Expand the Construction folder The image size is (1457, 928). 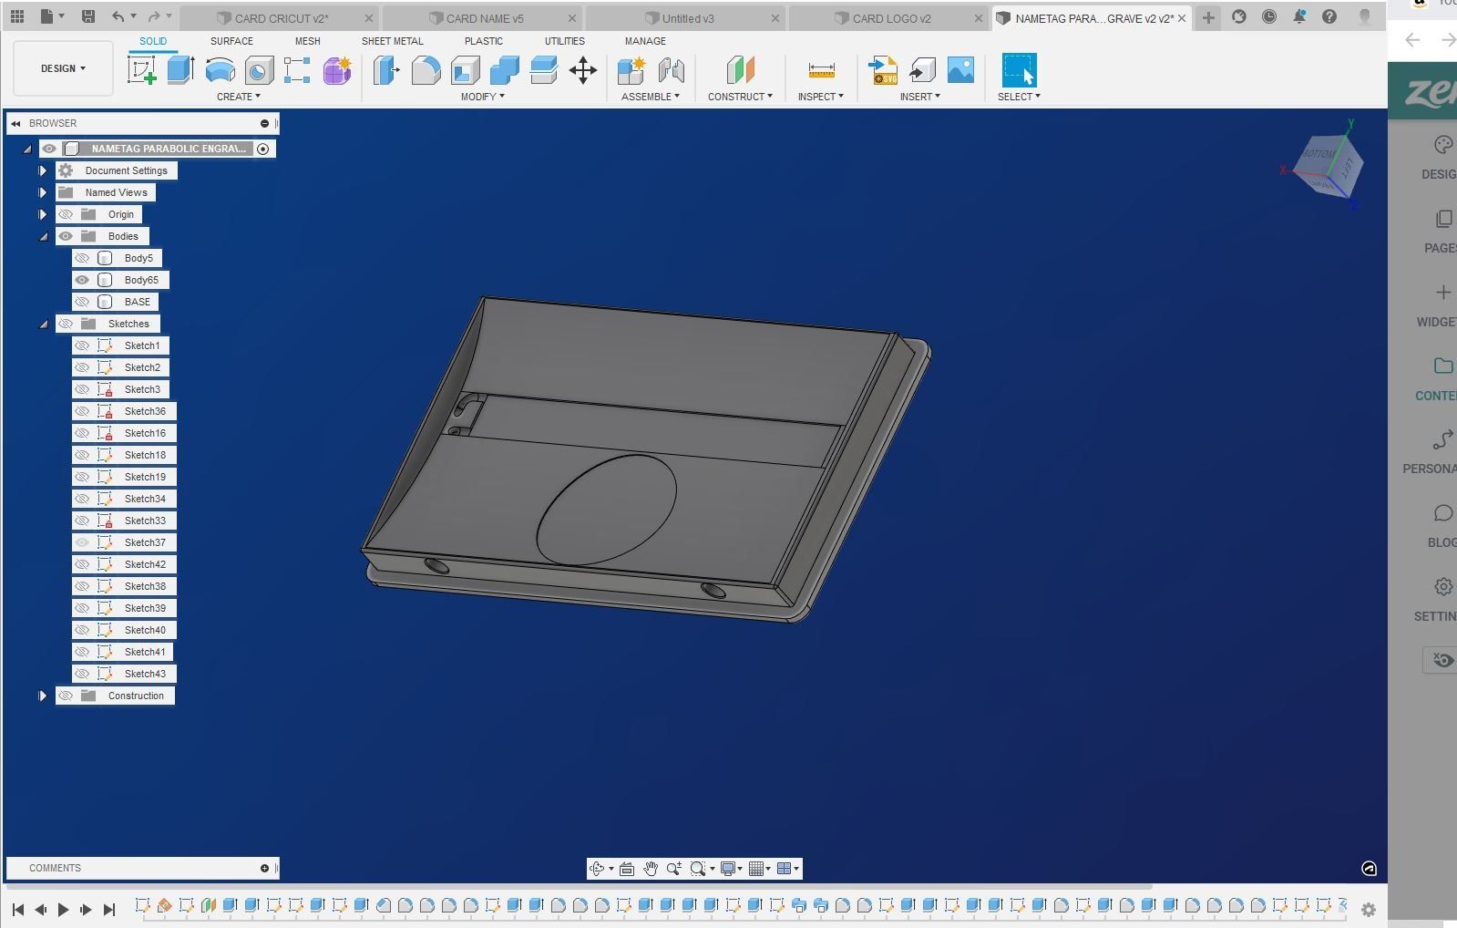tap(43, 696)
